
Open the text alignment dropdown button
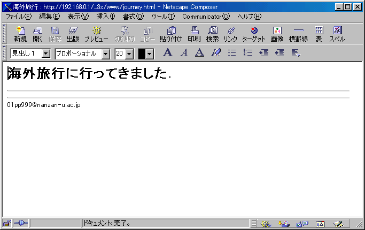click(x=296, y=52)
